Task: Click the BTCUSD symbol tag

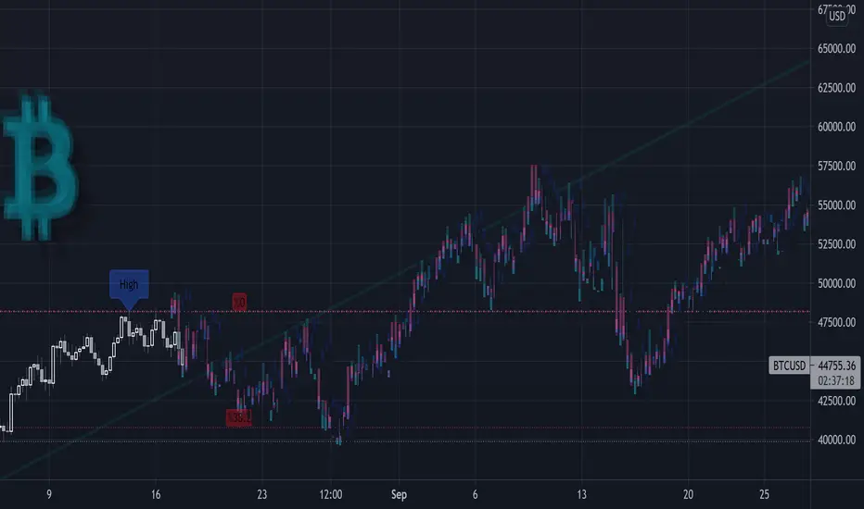Action: click(789, 366)
